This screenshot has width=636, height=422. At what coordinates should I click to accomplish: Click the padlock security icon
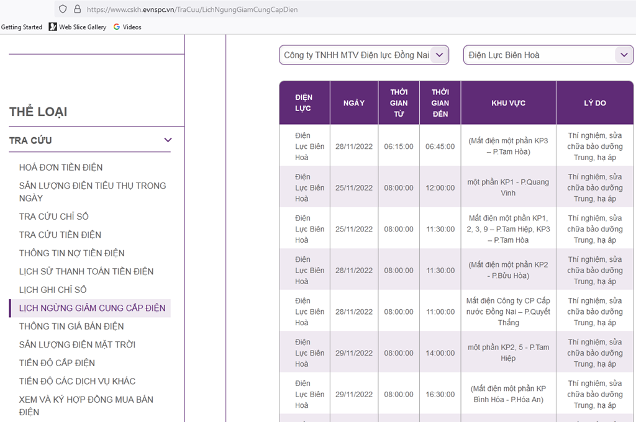click(x=78, y=9)
